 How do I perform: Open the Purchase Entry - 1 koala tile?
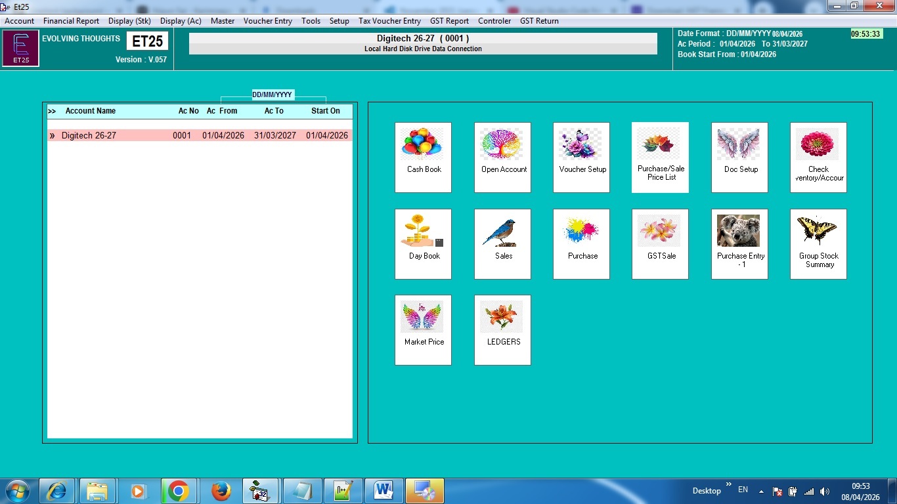tap(739, 243)
